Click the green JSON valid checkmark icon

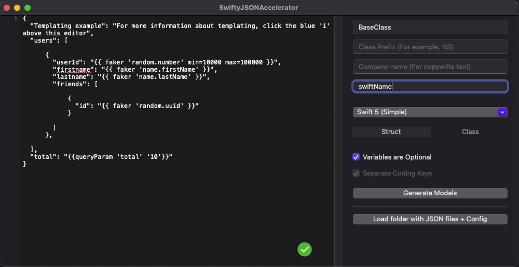tap(305, 249)
